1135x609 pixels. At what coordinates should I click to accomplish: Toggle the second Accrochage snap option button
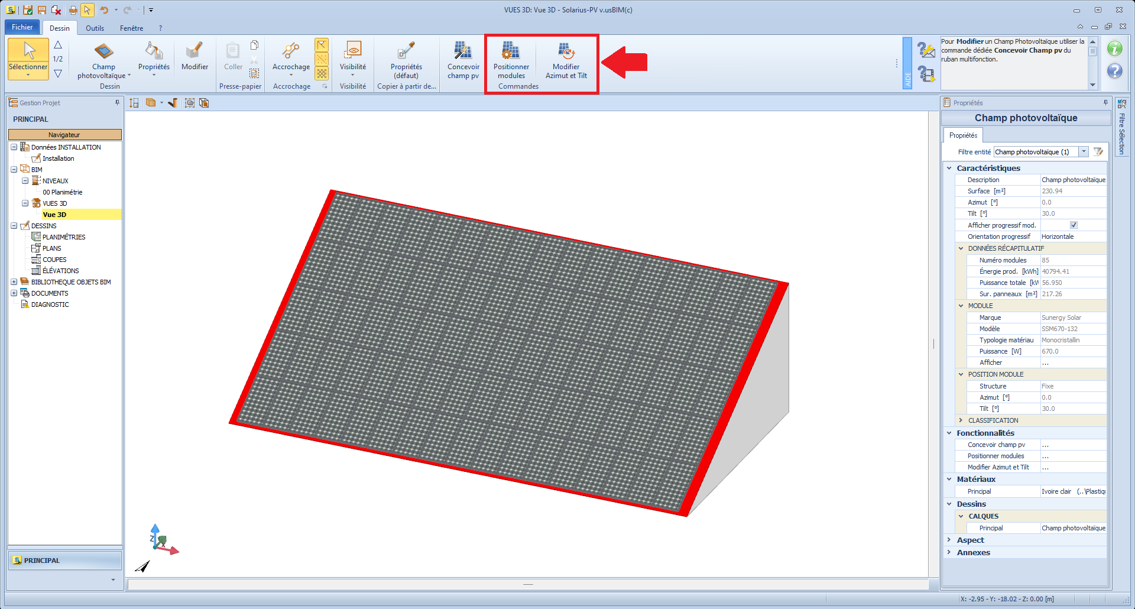tap(322, 59)
